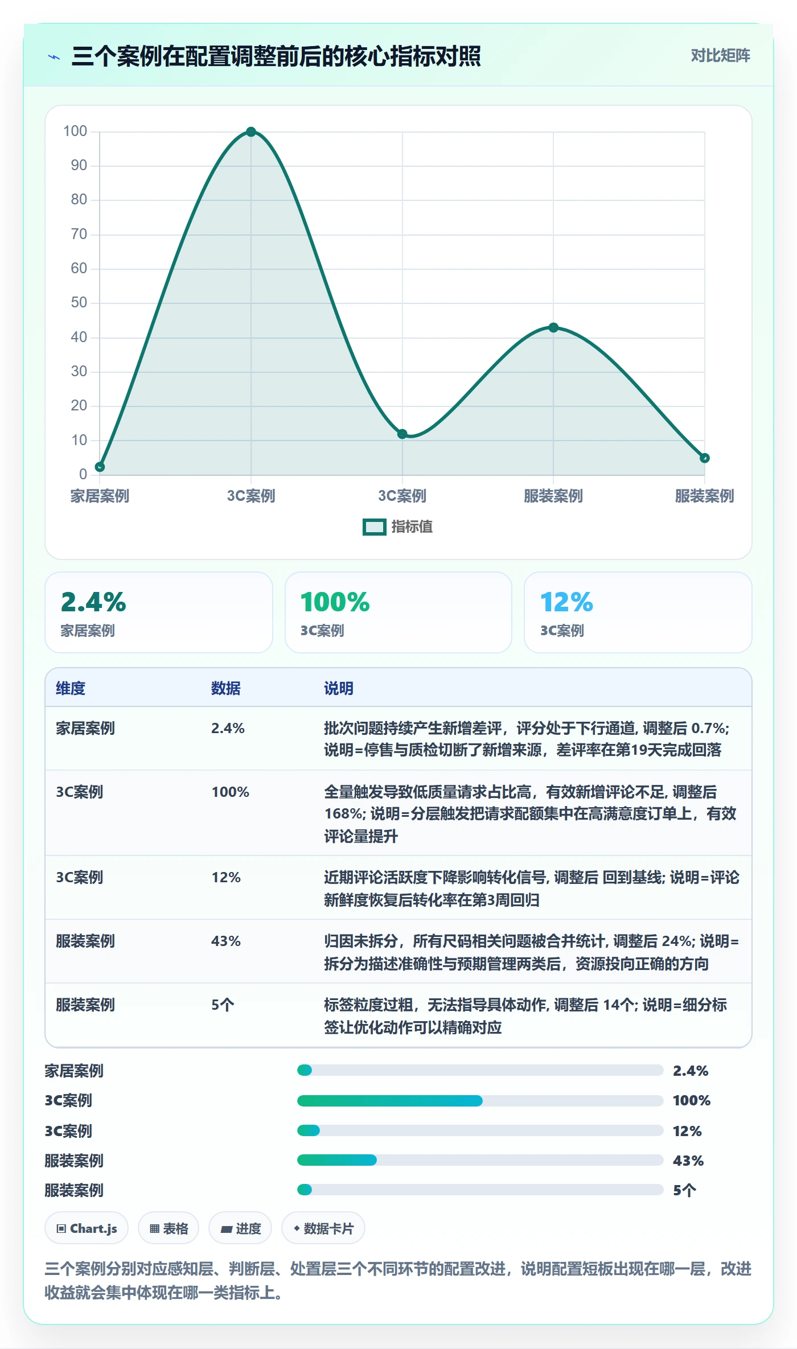Image resolution: width=797 pixels, height=1349 pixels.
Task: Select the table description starting 标签粒度过粗
Action: tap(525, 1016)
